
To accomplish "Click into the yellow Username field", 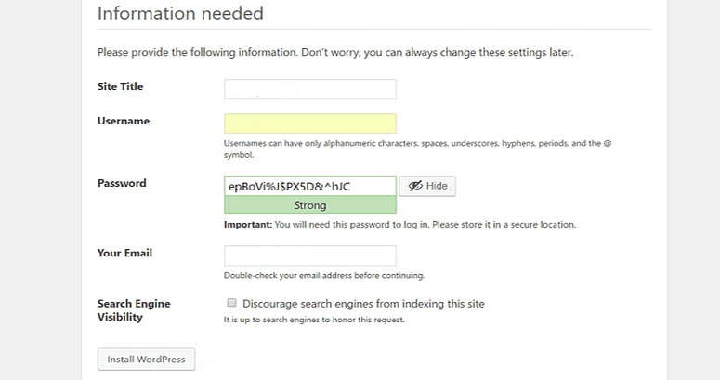I will click(x=309, y=124).
